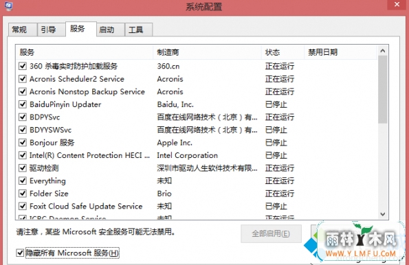Click the services list scrollbar thumb
The image size is (409, 265).
(383, 90)
